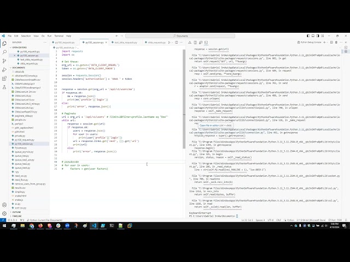The image size is (350, 262).
Task: Open the Accounts icon in activity bar
Action: 4,205
